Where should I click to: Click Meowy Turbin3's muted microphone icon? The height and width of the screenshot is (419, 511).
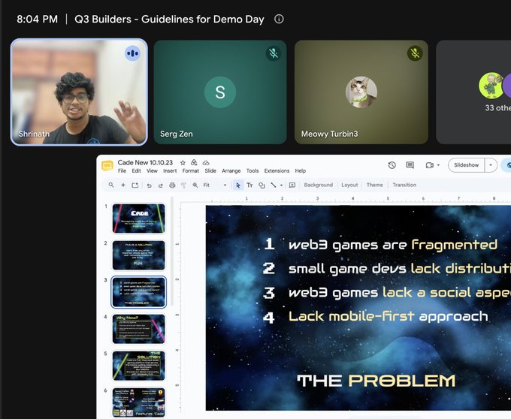click(x=415, y=53)
